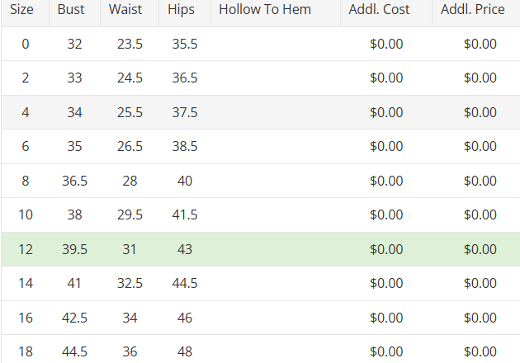Screen dimensions: 520x363
Task: Click the Addl. Price value for size 12
Action: coord(480,249)
